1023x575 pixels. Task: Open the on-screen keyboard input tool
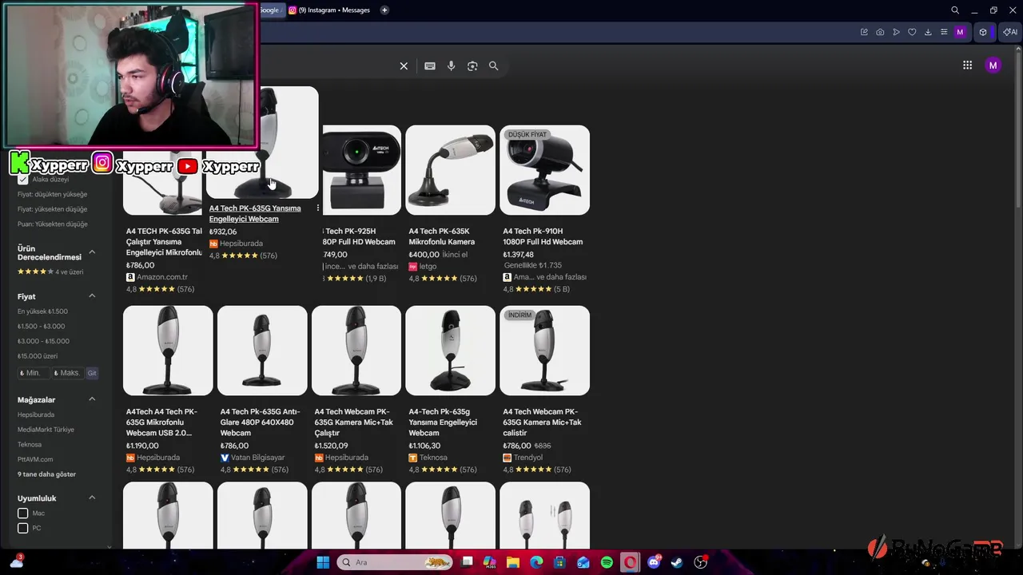[430, 66]
